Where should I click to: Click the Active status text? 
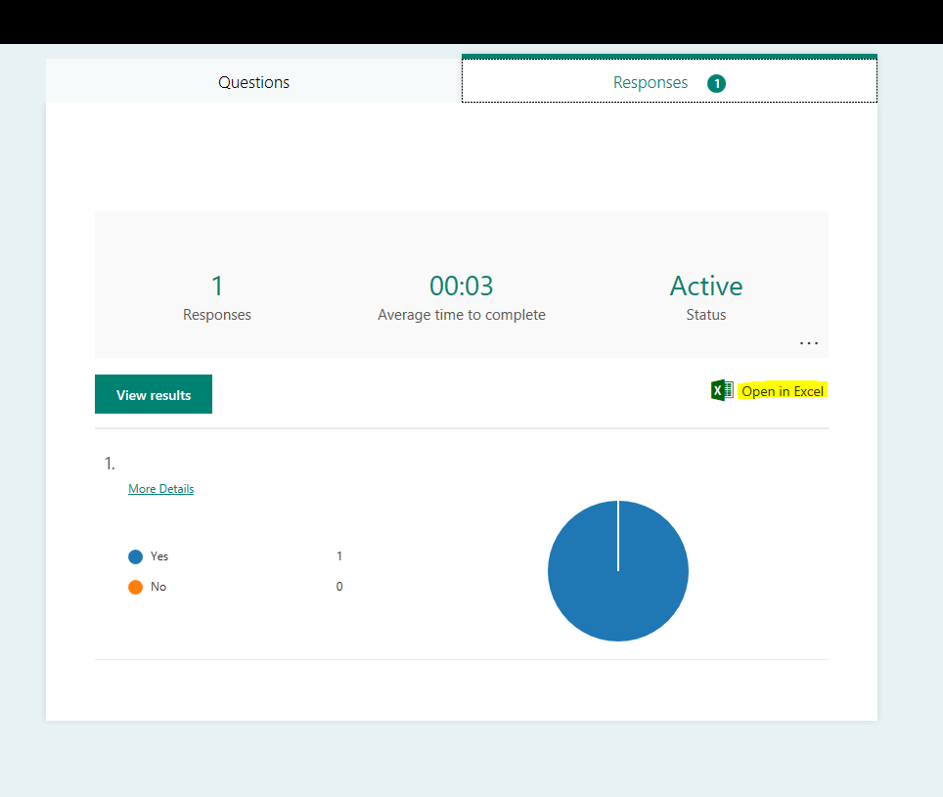coord(706,287)
